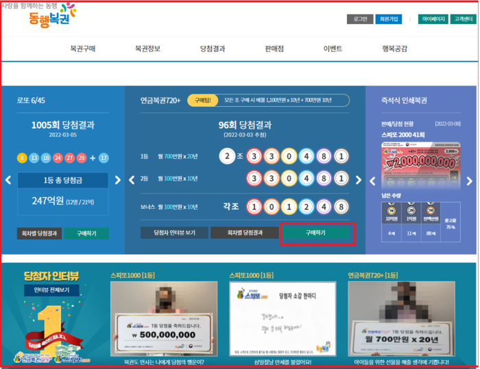Click the 1005회 당첨결과 title
Image resolution: width=480 pixels, height=369 pixels.
click(x=63, y=125)
